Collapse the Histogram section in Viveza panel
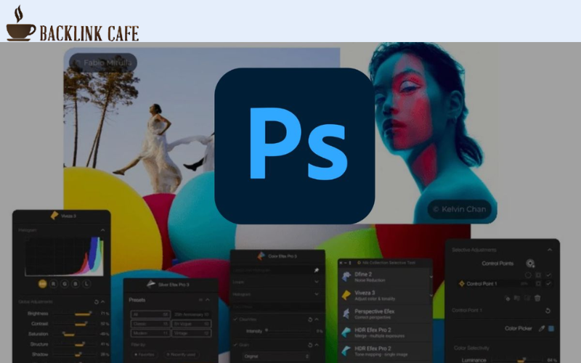The width and height of the screenshot is (581, 363). [x=102, y=230]
